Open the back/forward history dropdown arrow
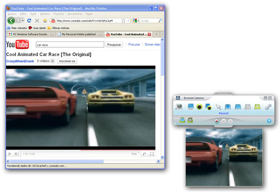 pyautogui.click(x=23, y=21)
